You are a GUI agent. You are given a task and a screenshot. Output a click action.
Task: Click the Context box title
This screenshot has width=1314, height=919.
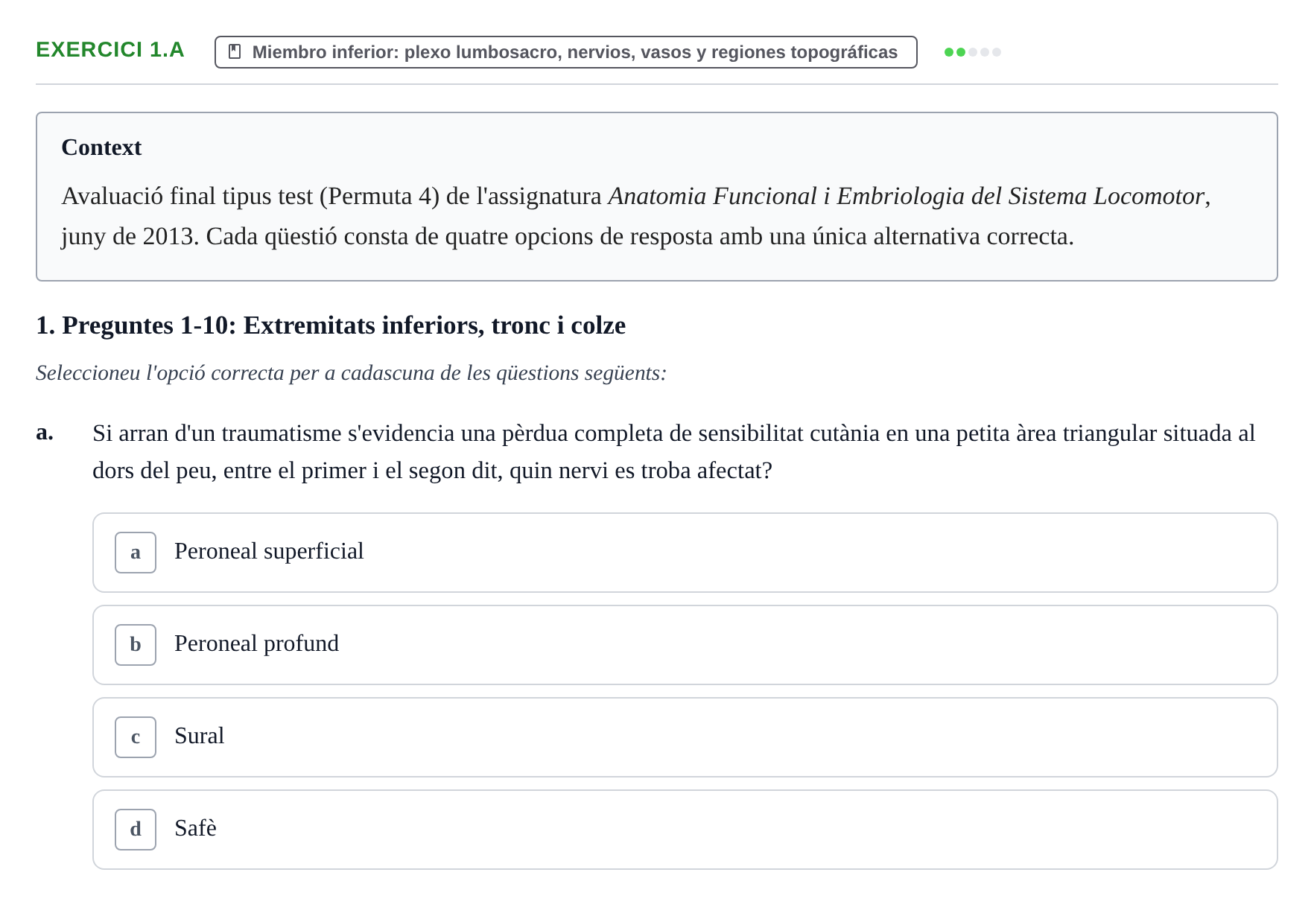click(101, 147)
